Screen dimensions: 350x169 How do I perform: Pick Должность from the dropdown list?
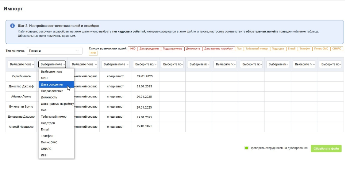tap(56, 97)
